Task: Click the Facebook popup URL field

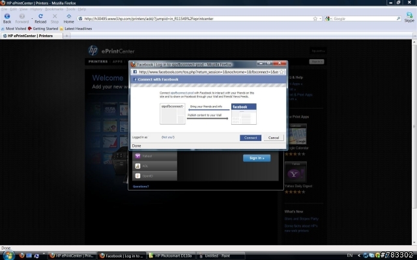Action: (x=208, y=72)
